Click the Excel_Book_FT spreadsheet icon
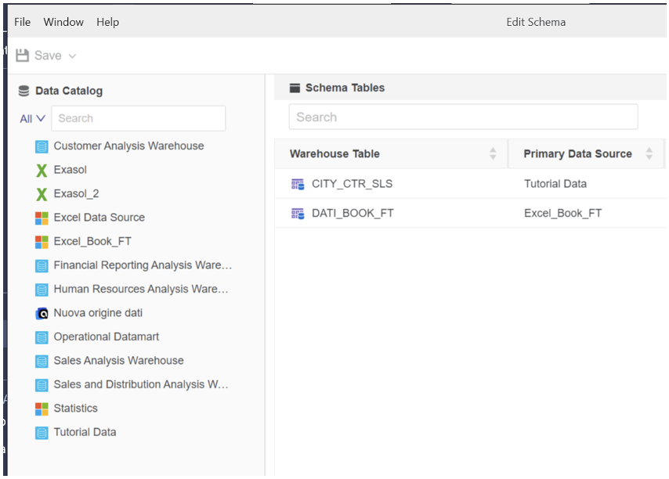Screen dimensions: 669x479 coord(42,241)
